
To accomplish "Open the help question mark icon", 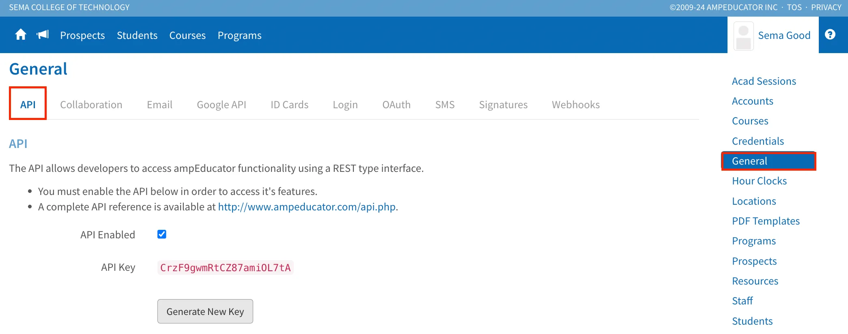I will (x=830, y=34).
